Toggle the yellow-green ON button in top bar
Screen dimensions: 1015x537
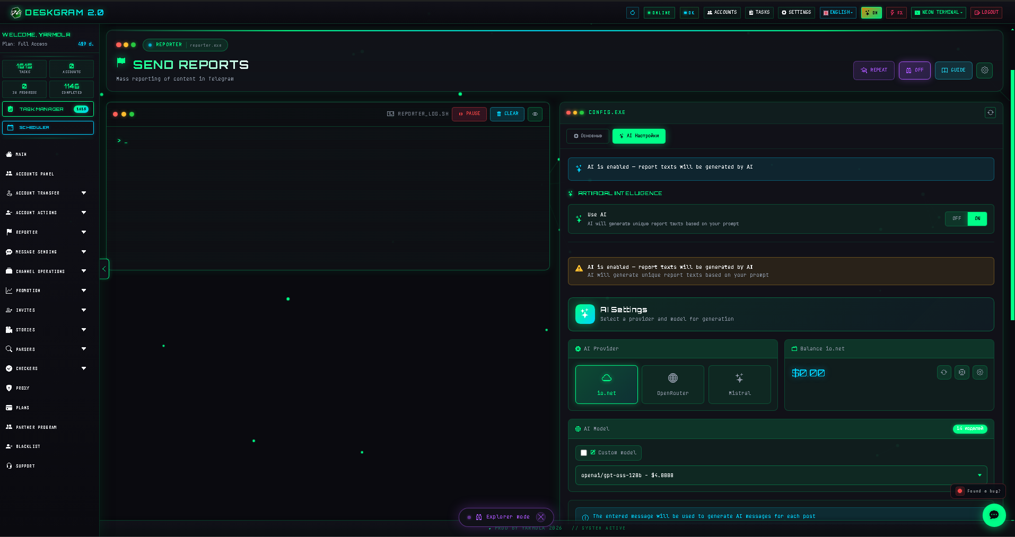pyautogui.click(x=871, y=12)
